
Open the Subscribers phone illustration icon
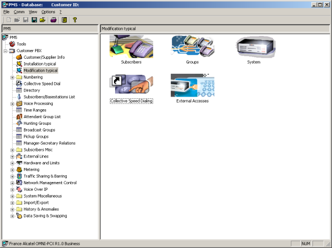pyautogui.click(x=131, y=47)
